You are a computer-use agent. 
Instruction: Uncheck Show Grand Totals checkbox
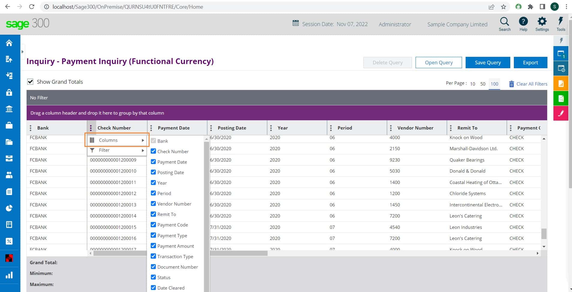point(30,82)
